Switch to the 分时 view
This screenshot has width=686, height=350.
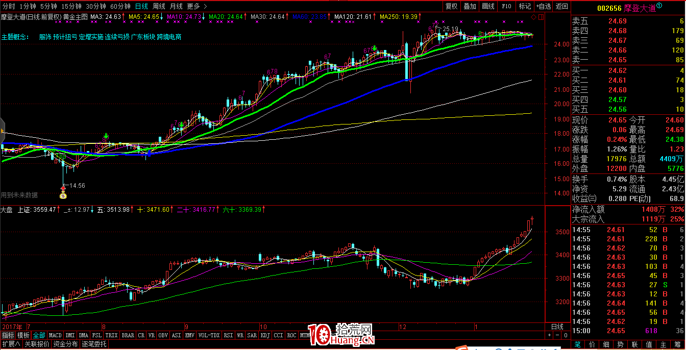[x=9, y=6]
